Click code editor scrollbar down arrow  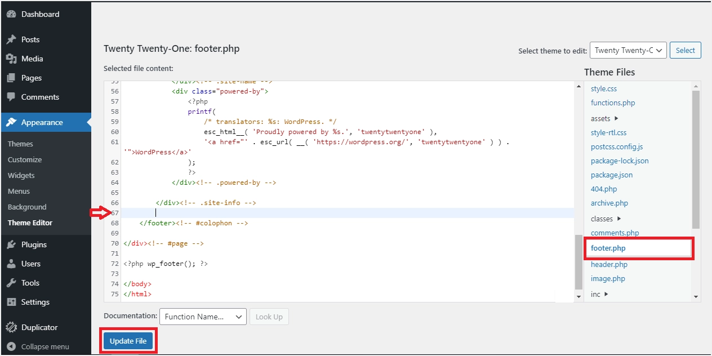coord(578,296)
